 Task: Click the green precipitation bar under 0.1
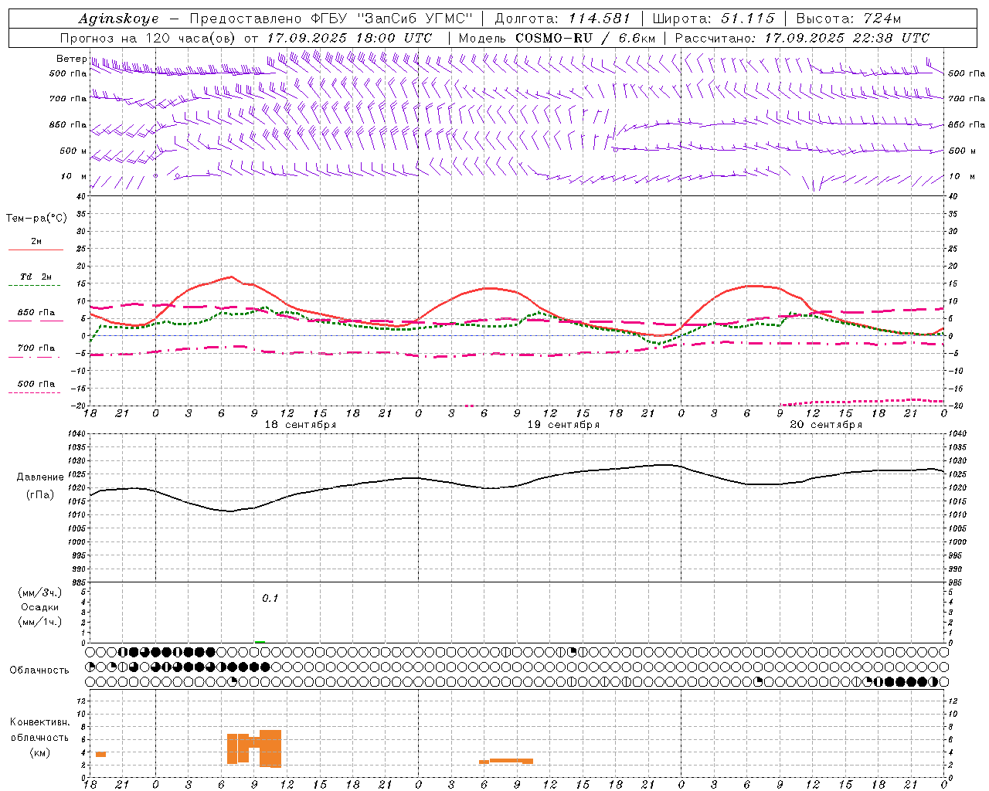tap(260, 641)
